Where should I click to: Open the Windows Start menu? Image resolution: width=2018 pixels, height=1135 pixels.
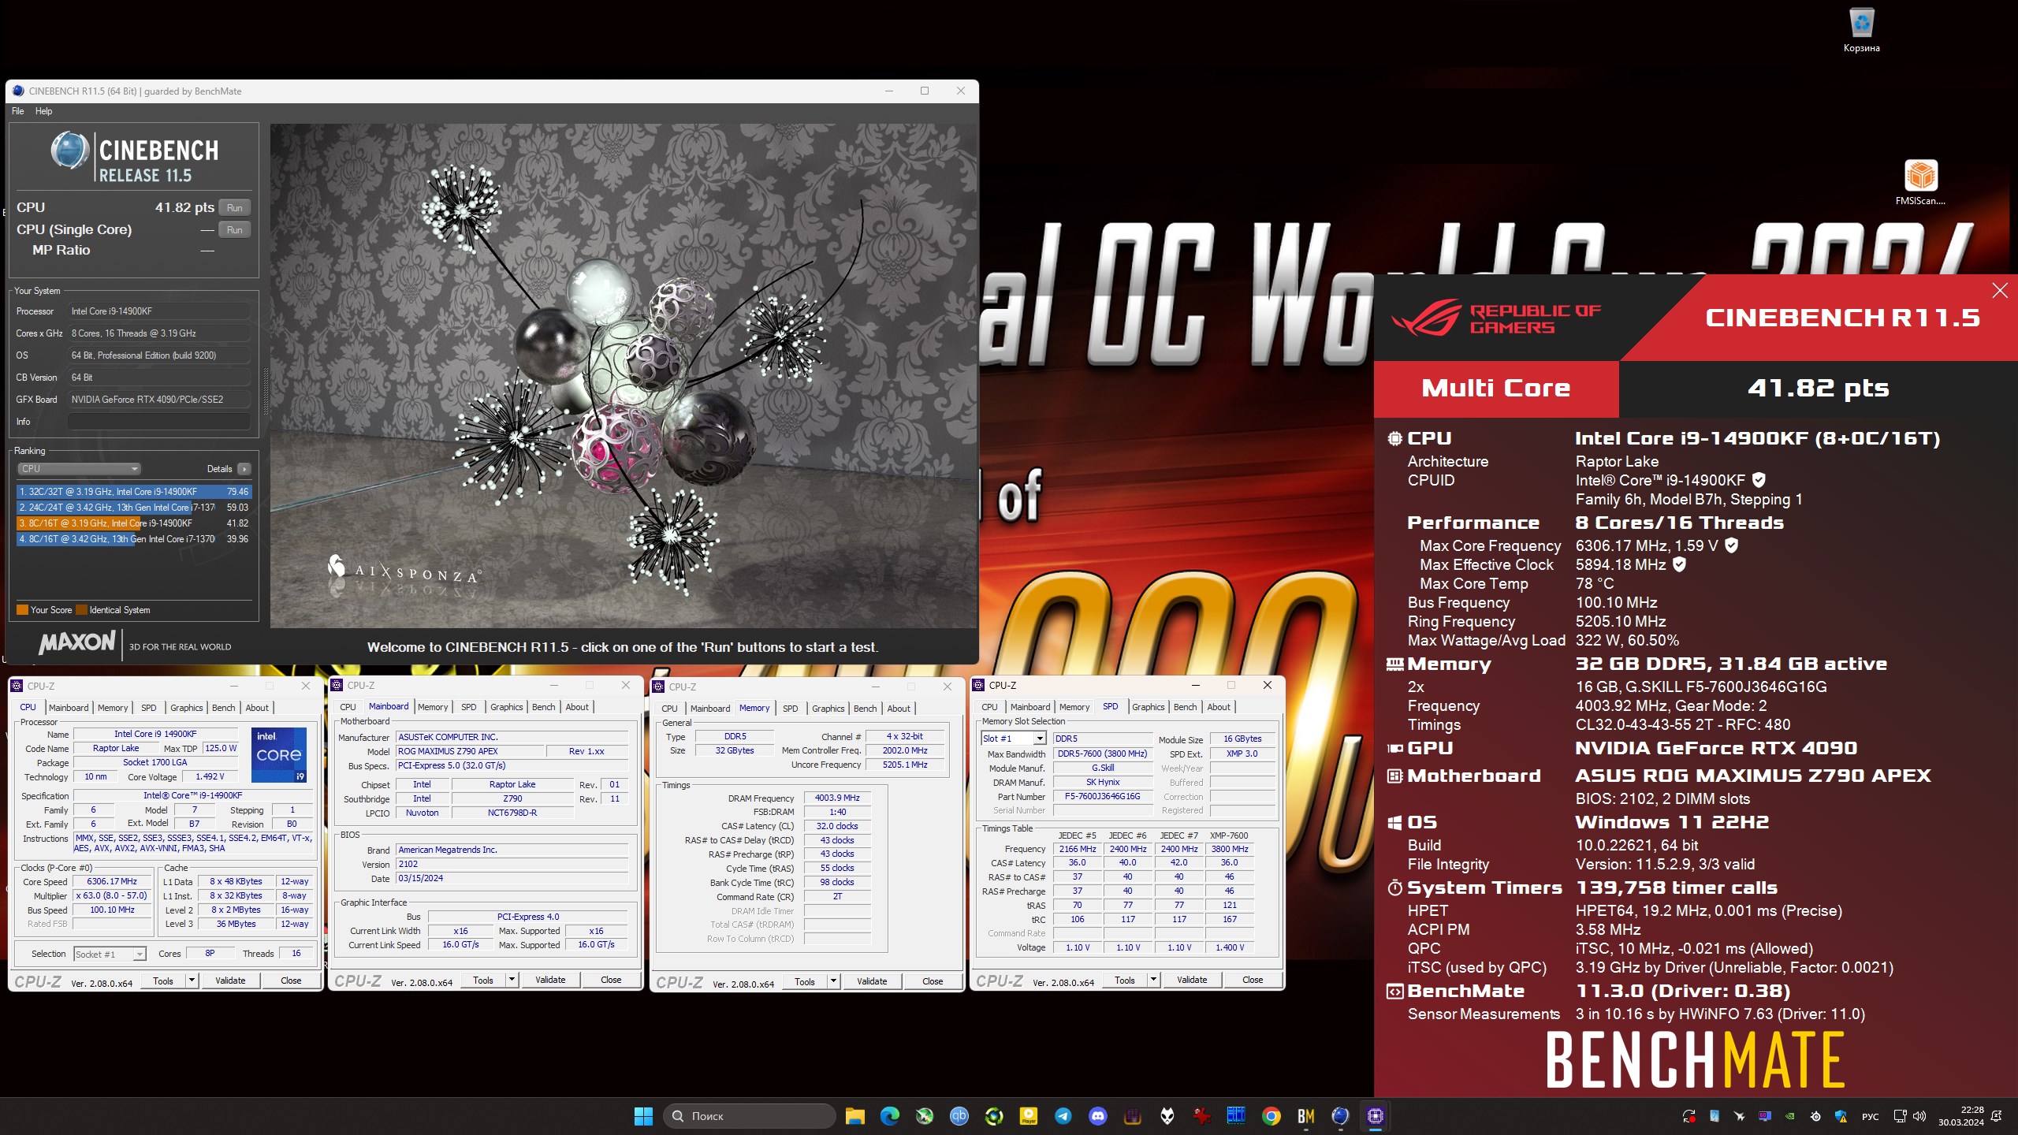point(643,1116)
